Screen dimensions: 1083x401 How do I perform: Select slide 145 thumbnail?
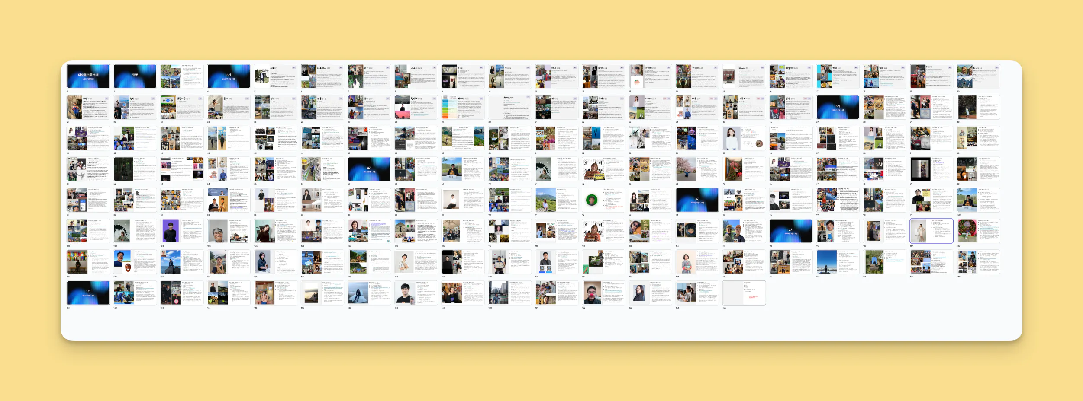tap(275, 293)
